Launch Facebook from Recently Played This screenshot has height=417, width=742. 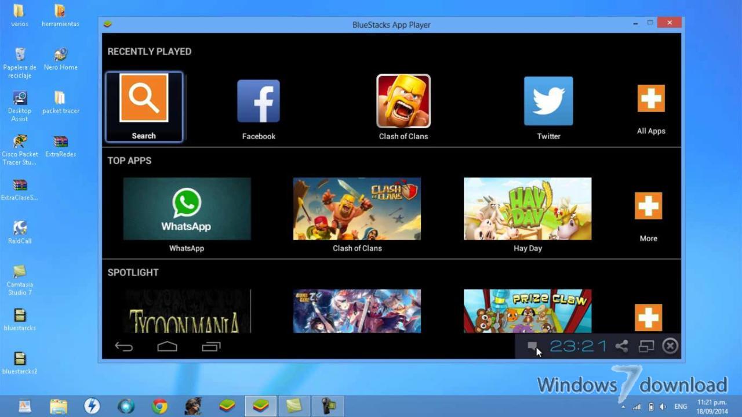259,101
